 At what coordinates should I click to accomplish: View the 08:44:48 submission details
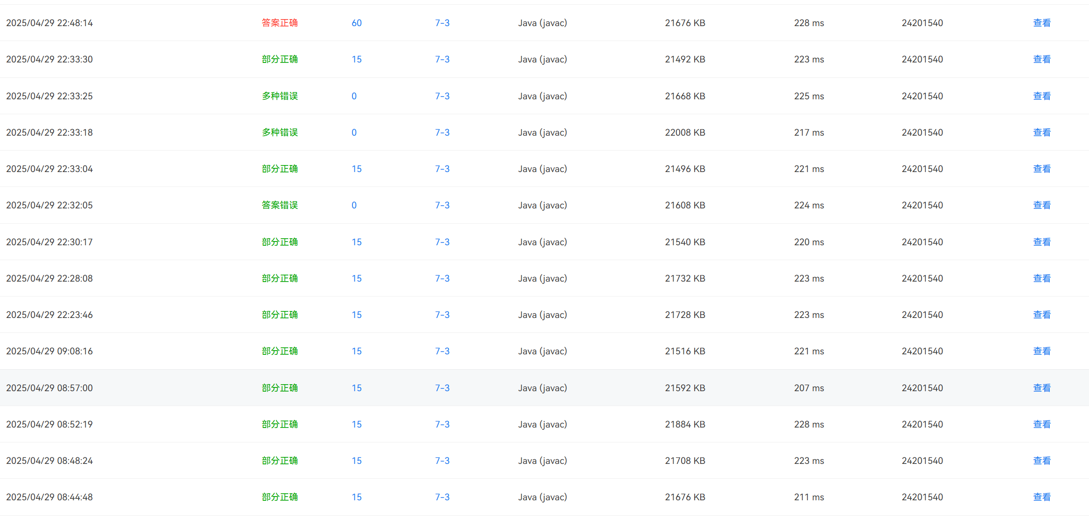coord(1041,497)
